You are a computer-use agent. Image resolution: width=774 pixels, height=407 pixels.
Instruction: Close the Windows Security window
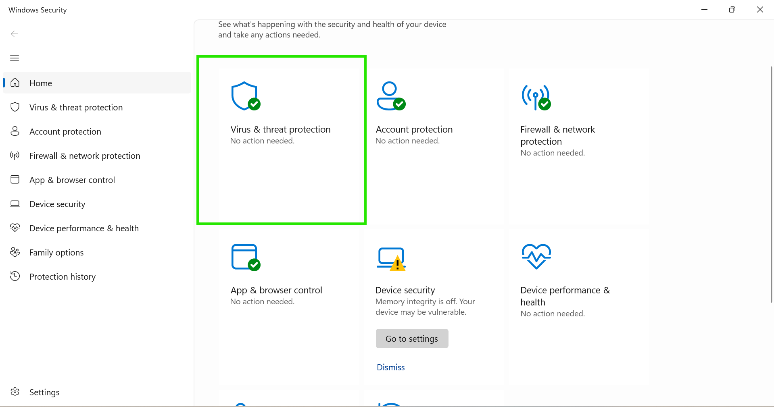(760, 10)
